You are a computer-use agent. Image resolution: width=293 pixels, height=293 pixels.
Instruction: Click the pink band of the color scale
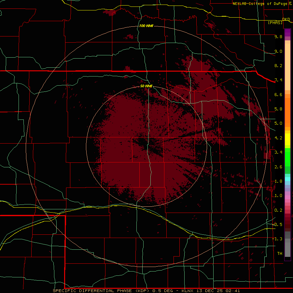click(x=287, y=197)
